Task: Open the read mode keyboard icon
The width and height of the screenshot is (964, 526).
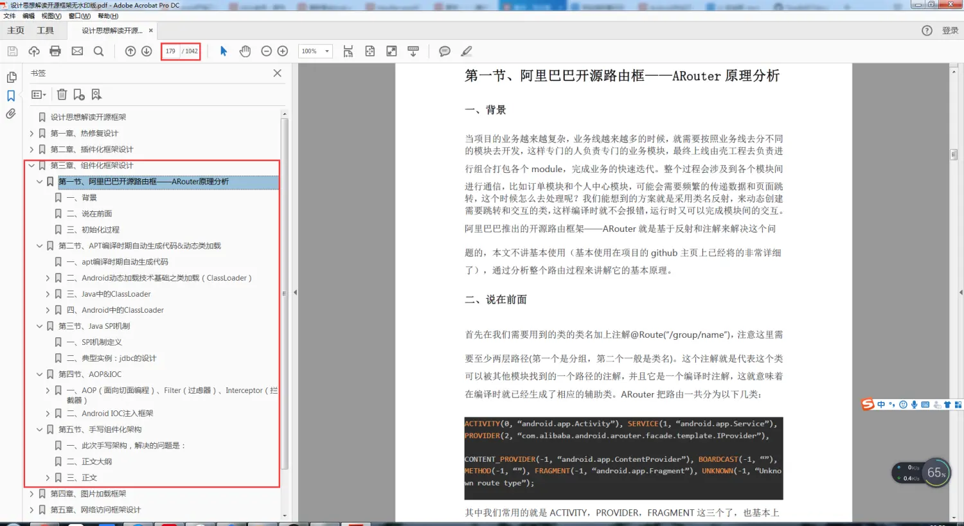Action: [413, 51]
